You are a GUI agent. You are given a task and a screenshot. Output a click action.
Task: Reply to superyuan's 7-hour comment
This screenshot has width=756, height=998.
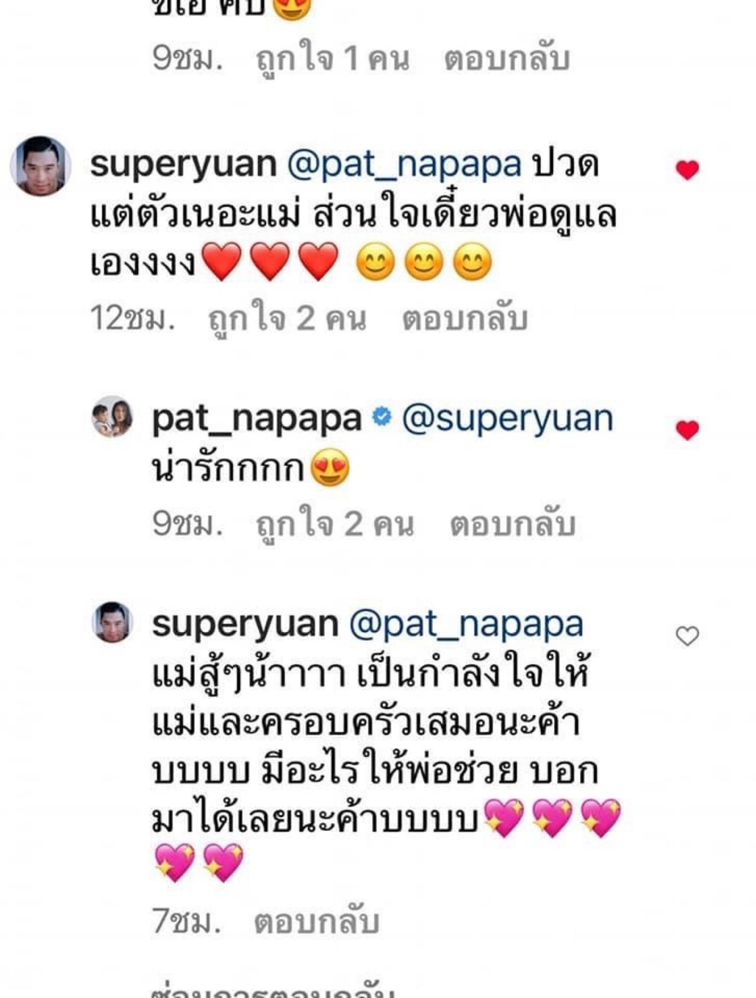pos(317,922)
